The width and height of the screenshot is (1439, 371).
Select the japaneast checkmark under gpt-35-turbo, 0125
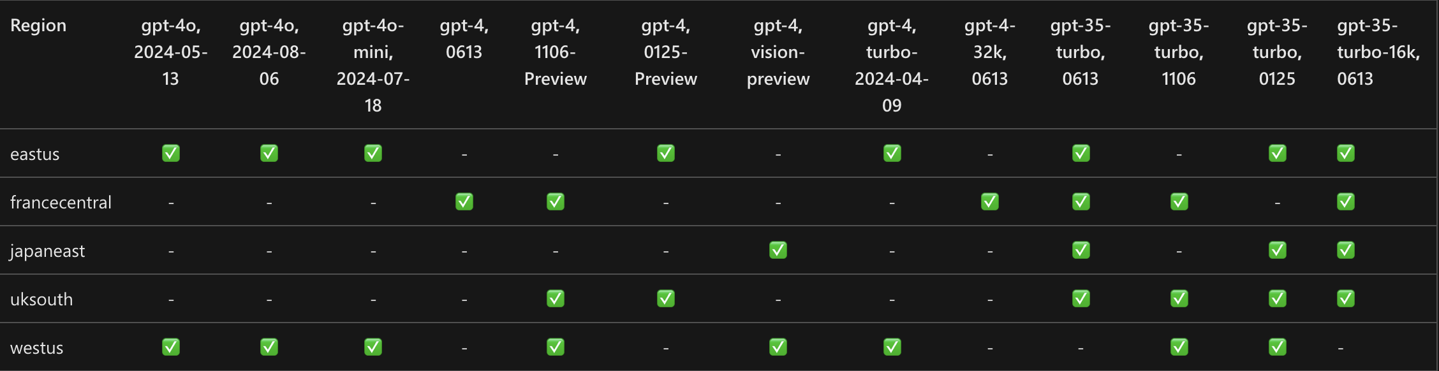1278,251
